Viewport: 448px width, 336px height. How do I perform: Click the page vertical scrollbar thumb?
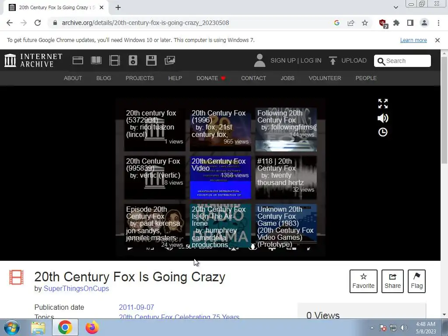(444, 110)
